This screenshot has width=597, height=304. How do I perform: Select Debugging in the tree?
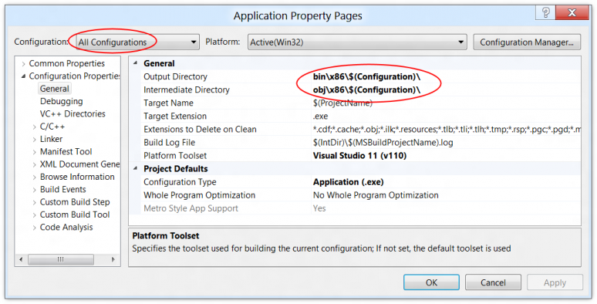click(61, 101)
